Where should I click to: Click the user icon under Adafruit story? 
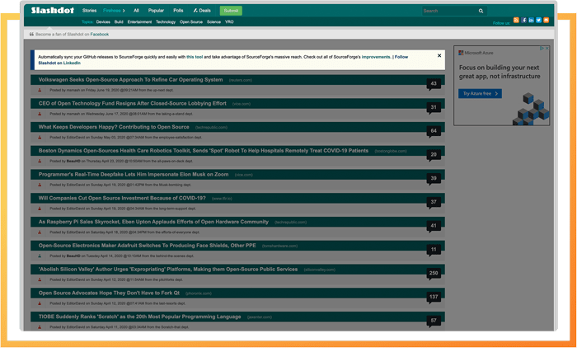click(40, 256)
